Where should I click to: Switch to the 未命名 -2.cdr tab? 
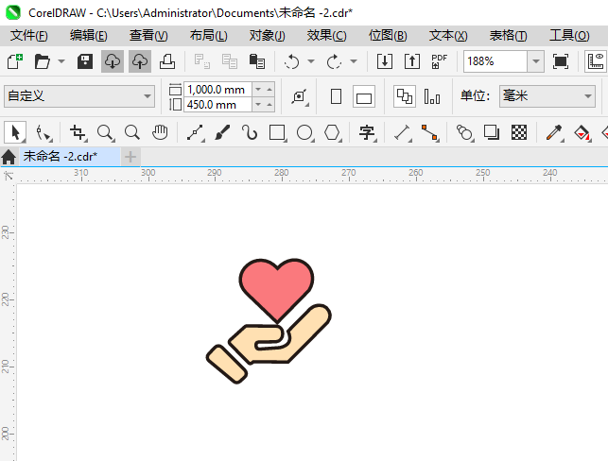tap(70, 157)
